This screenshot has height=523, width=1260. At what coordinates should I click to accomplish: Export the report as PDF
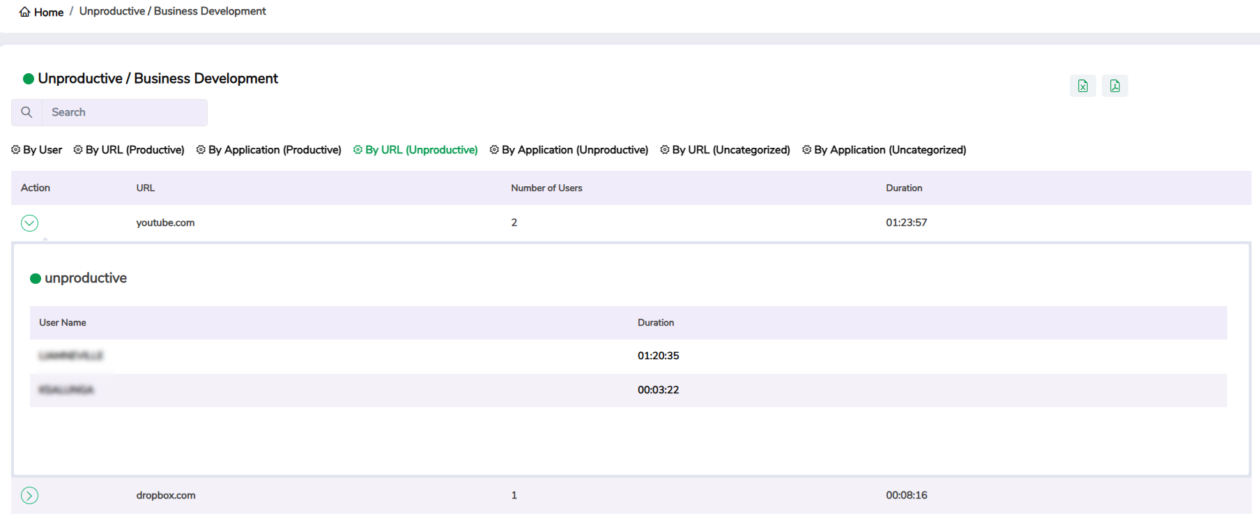(1114, 86)
